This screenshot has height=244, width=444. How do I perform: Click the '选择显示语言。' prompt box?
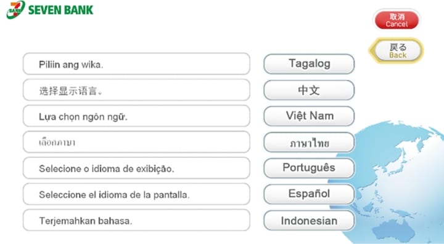pos(136,90)
